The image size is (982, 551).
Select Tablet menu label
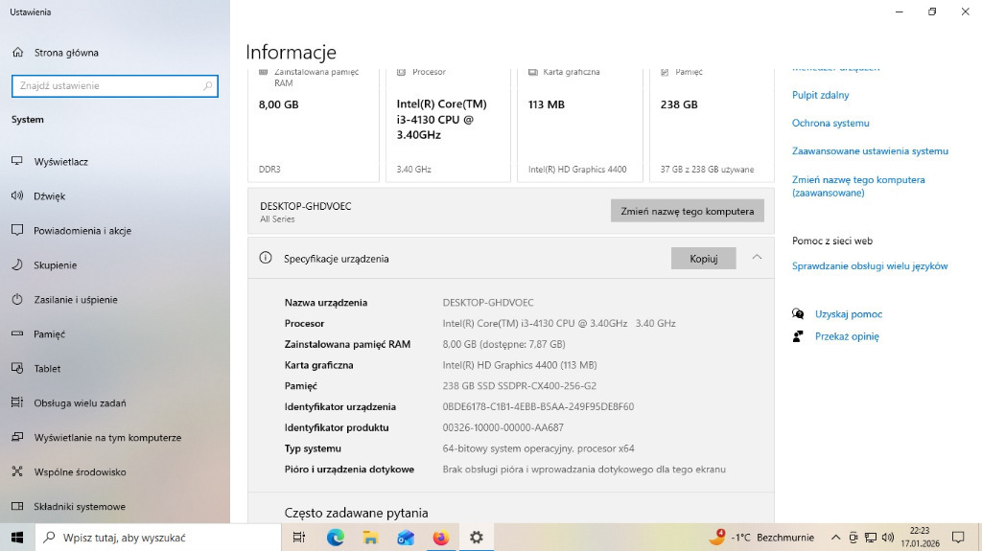[47, 368]
